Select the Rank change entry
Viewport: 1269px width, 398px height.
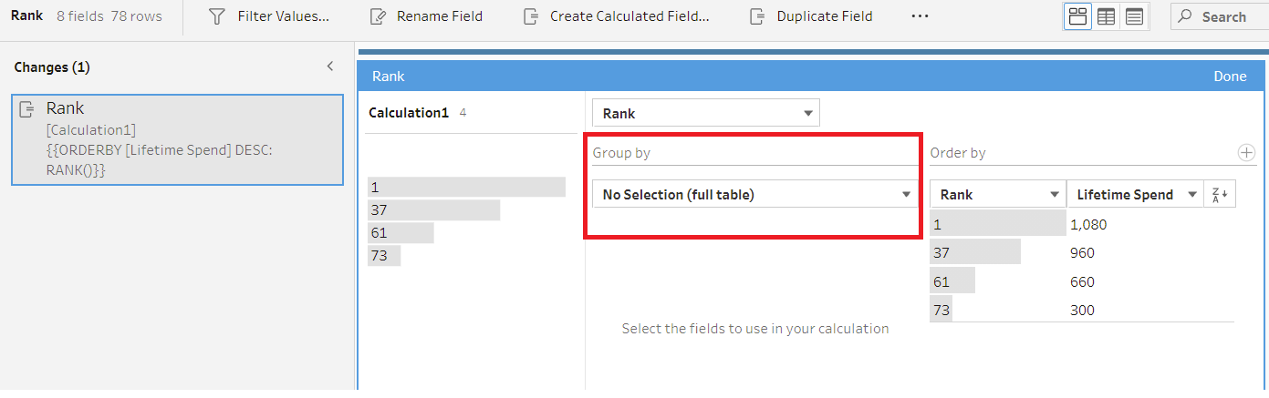point(178,139)
